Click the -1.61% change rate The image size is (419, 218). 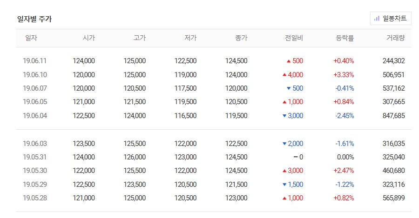[x=345, y=144]
